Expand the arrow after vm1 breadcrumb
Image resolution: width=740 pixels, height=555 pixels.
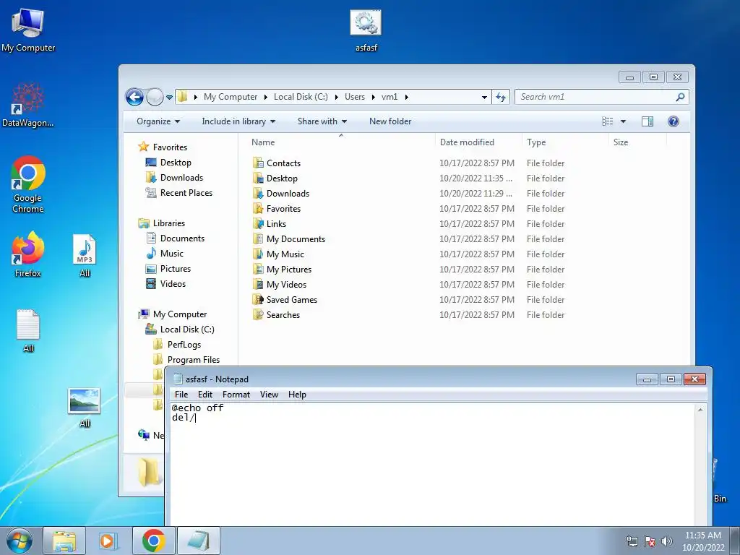coord(406,97)
